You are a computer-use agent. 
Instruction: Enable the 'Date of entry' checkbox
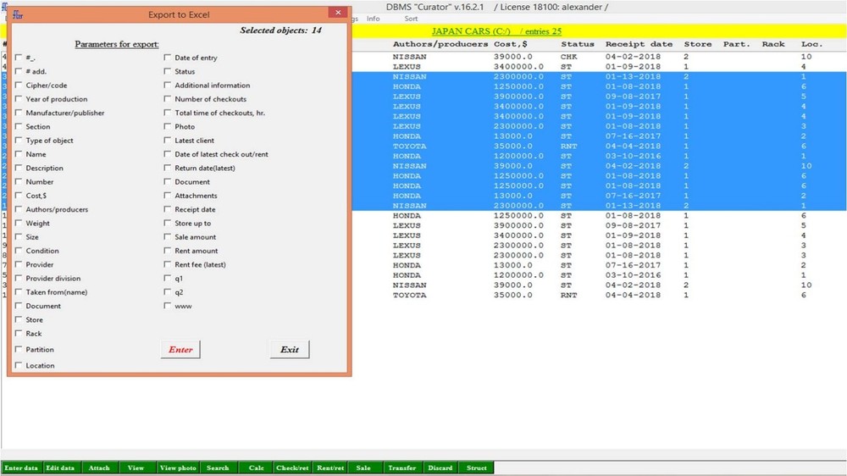coord(168,58)
